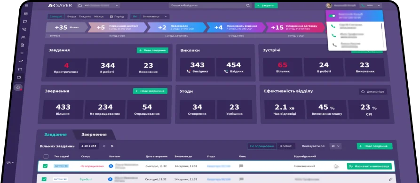Open description comment icon in Не опрацьовано row

pyautogui.click(x=241, y=166)
